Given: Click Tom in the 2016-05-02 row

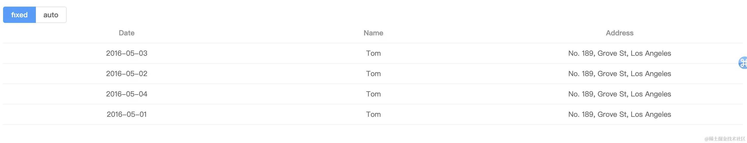Looking at the screenshot, I should pyautogui.click(x=374, y=74).
